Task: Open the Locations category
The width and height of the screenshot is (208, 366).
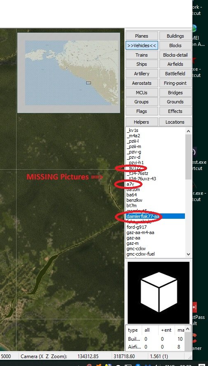Action: pyautogui.click(x=175, y=122)
